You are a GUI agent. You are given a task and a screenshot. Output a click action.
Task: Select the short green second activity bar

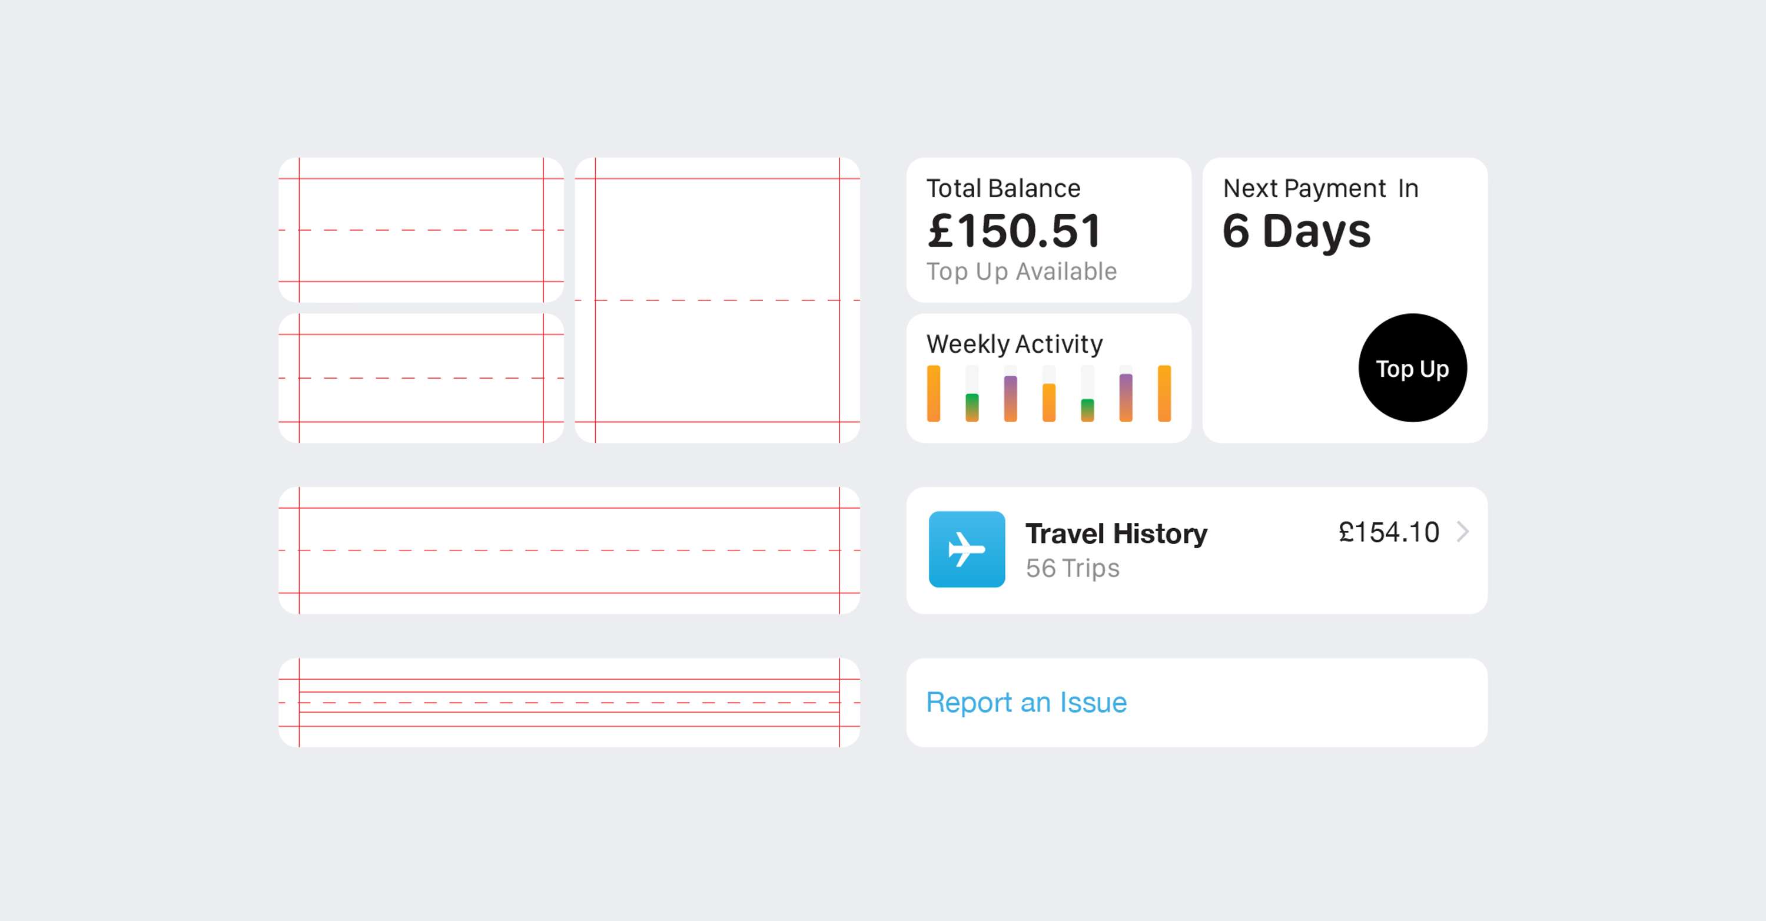point(972,408)
